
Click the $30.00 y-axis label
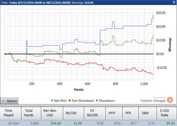[x=161, y=13]
